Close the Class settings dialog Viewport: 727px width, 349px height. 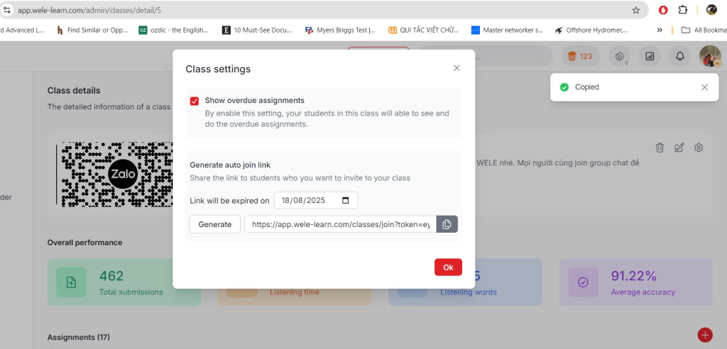tap(457, 68)
